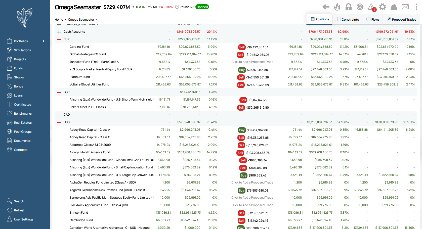Collapse the USD currency group
This screenshot has height=229, width=422.
click(x=59, y=122)
